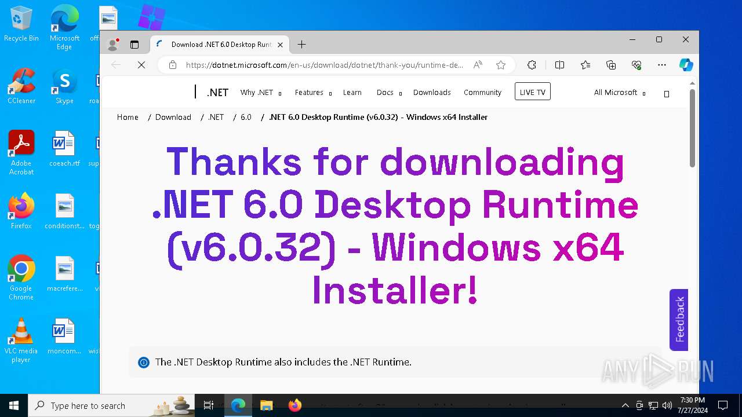Open the Copilot sidebar icon

point(686,65)
